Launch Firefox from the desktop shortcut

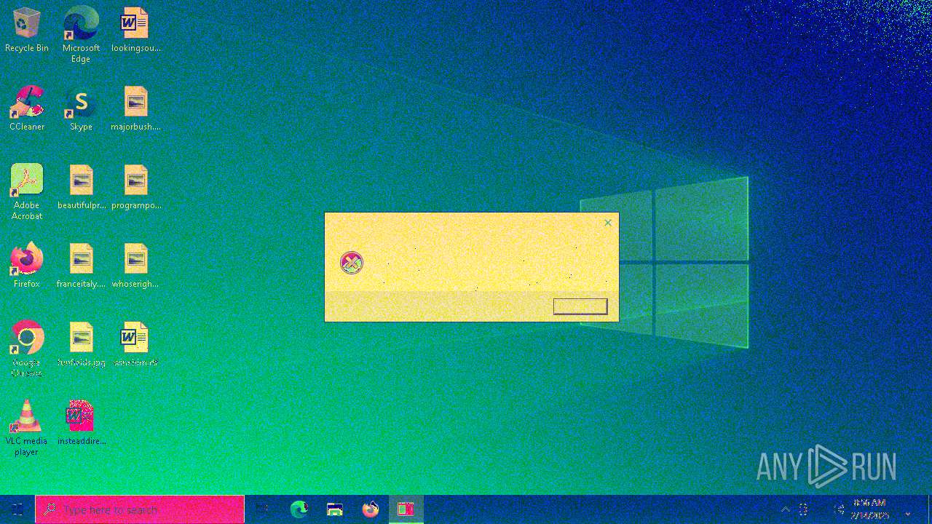pyautogui.click(x=27, y=266)
